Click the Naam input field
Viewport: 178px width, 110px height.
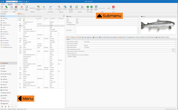click(107, 21)
